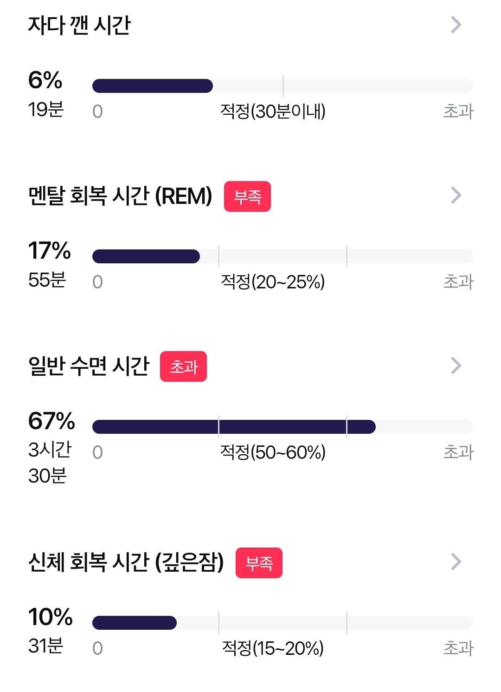Tap the 67% light sleep value

pos(51,421)
